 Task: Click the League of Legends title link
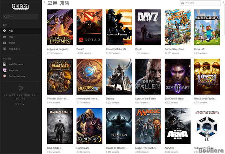58,49
